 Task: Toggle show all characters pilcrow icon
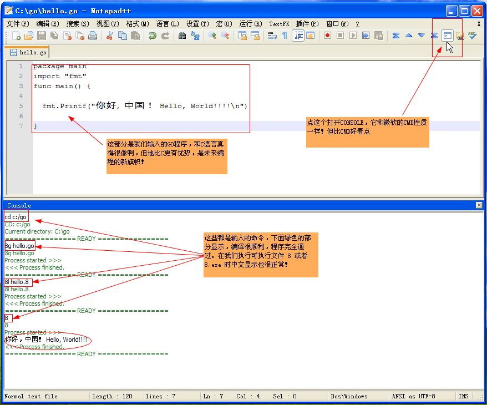pos(285,36)
